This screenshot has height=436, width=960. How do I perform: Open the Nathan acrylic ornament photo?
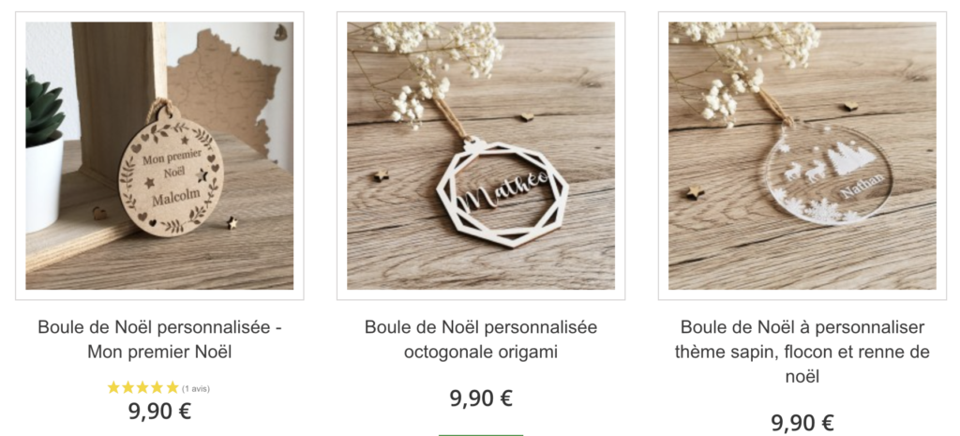802,156
